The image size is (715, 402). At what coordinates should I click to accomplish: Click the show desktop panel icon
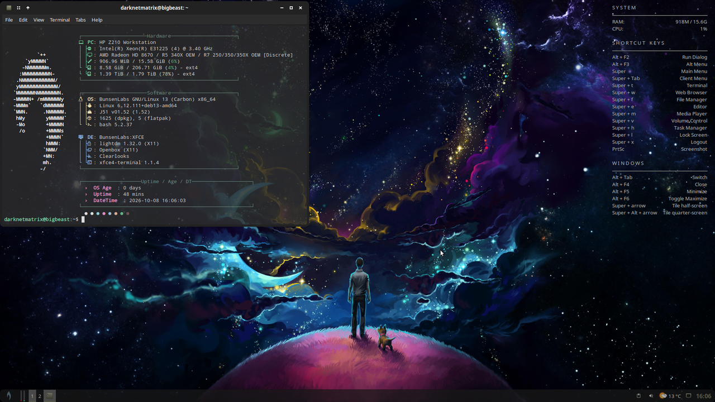tap(690, 396)
